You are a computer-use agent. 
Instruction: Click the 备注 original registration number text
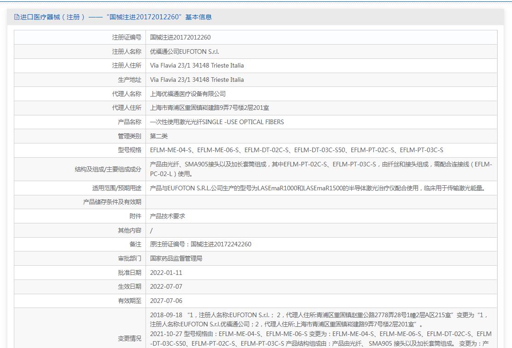coord(200,244)
